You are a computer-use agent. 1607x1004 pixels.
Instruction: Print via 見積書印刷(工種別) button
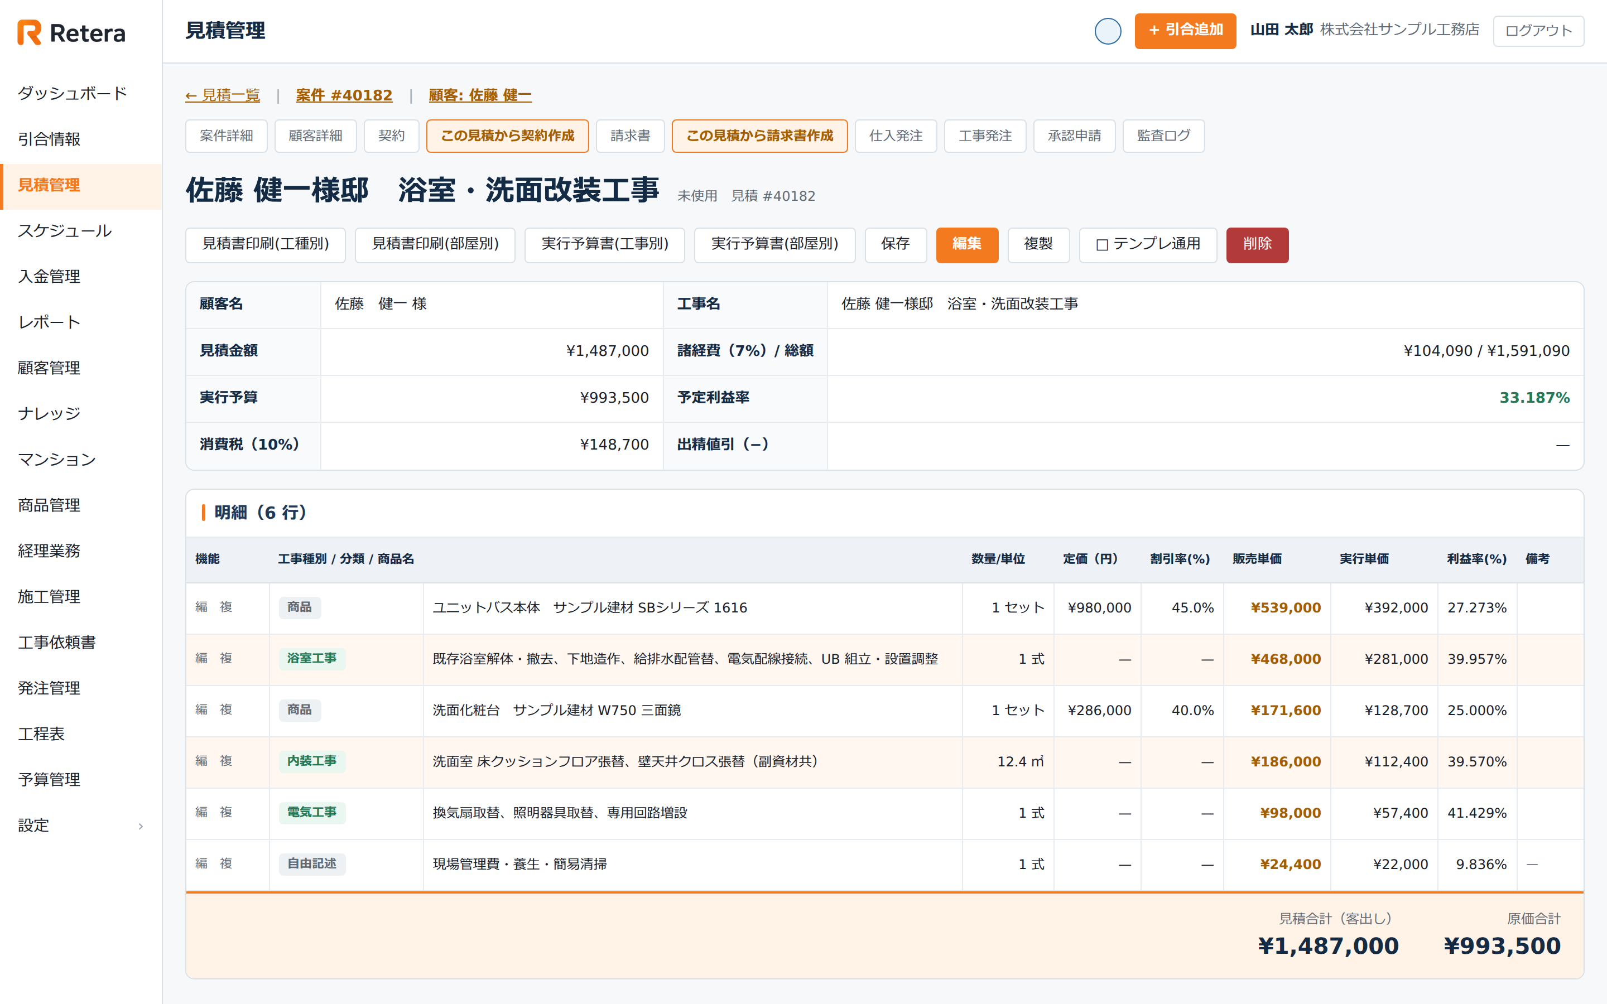pyautogui.click(x=266, y=245)
